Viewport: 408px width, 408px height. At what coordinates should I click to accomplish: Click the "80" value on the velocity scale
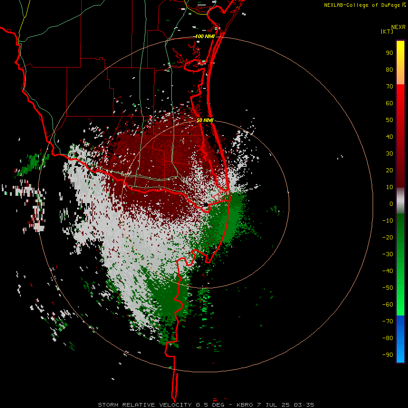[389, 69]
